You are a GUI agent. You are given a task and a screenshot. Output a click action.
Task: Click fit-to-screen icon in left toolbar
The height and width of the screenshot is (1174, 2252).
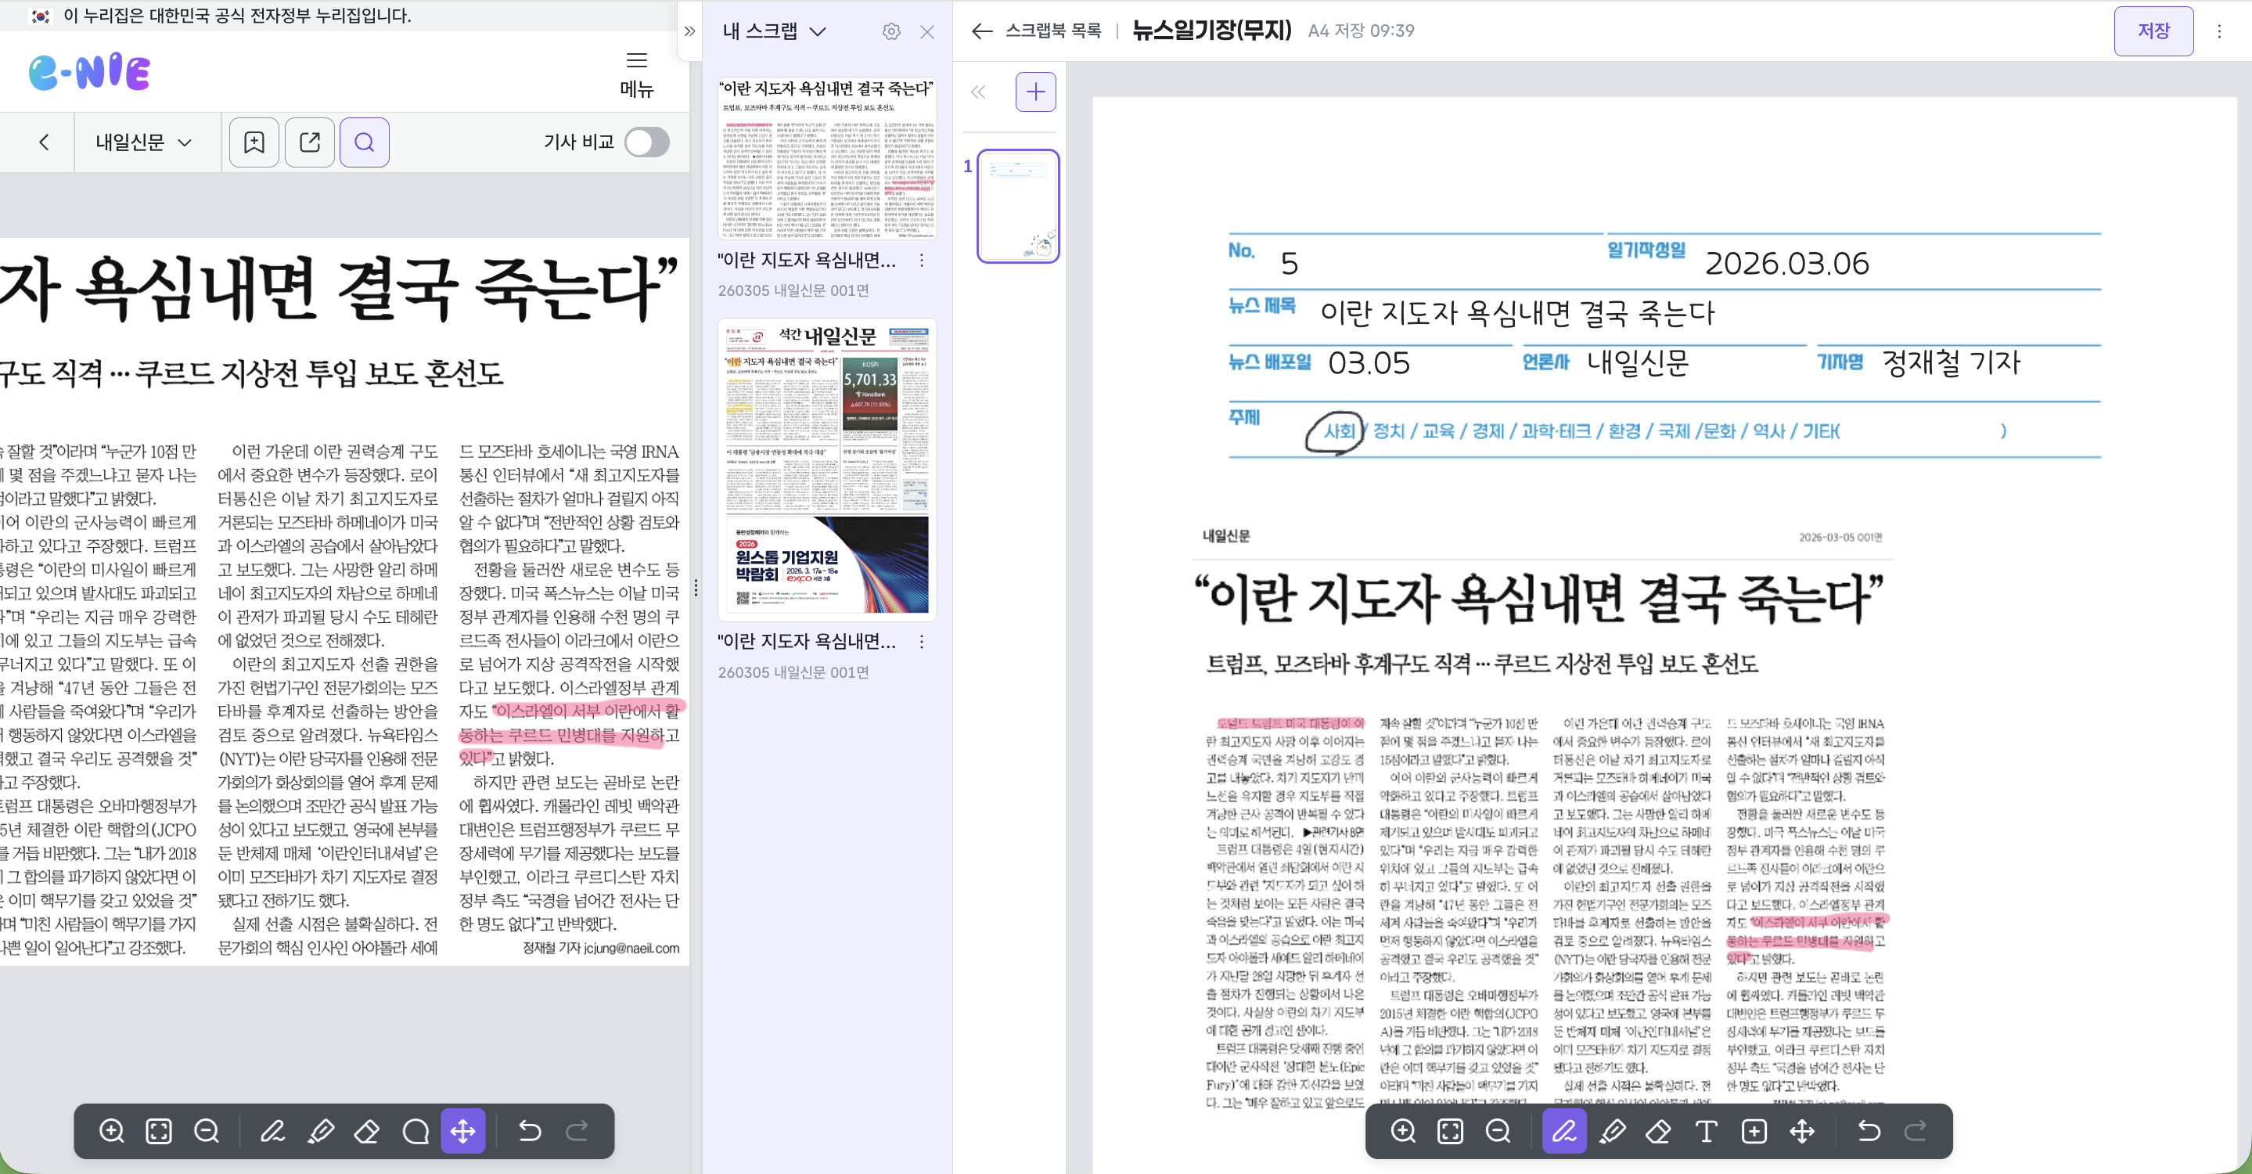click(x=159, y=1131)
